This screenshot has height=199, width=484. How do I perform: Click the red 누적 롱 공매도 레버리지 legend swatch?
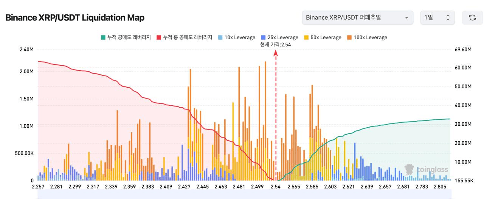pos(159,37)
